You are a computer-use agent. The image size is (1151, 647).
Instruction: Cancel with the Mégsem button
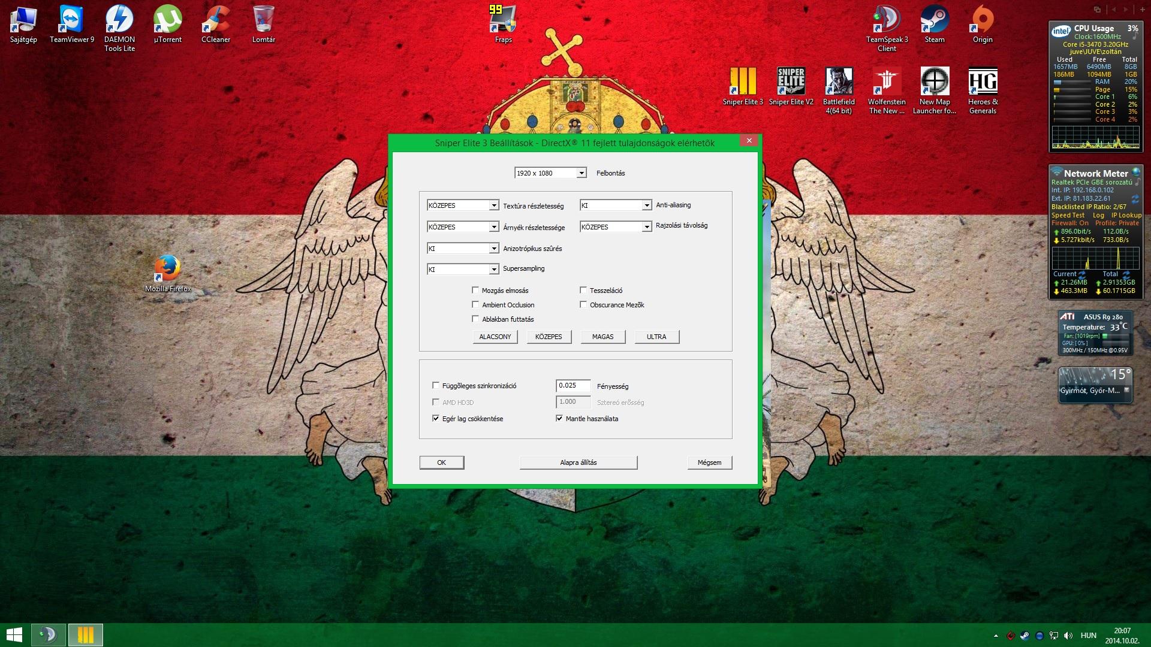pos(710,462)
